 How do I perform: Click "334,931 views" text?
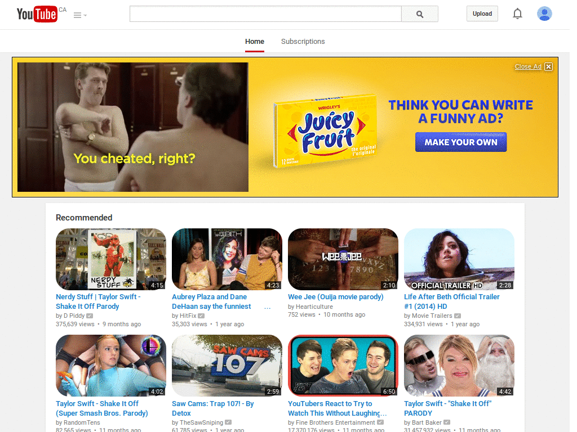point(423,324)
